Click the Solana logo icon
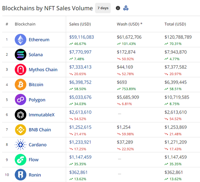Viewport: 200px width, 182px height. pos(20,54)
